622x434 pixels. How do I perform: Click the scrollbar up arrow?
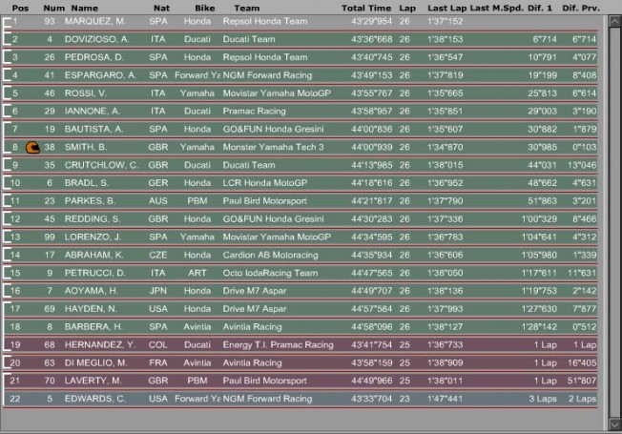tap(615, 21)
